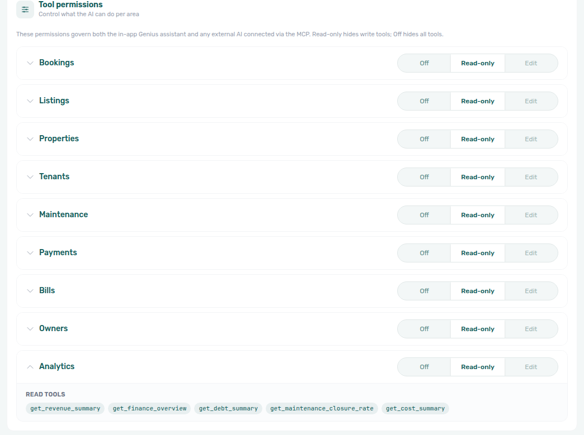Viewport: 584px width, 435px height.
Task: Expand the Properties section chevron
Action: 30,139
